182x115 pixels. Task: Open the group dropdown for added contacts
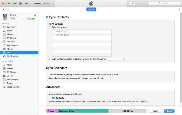point(116,59)
